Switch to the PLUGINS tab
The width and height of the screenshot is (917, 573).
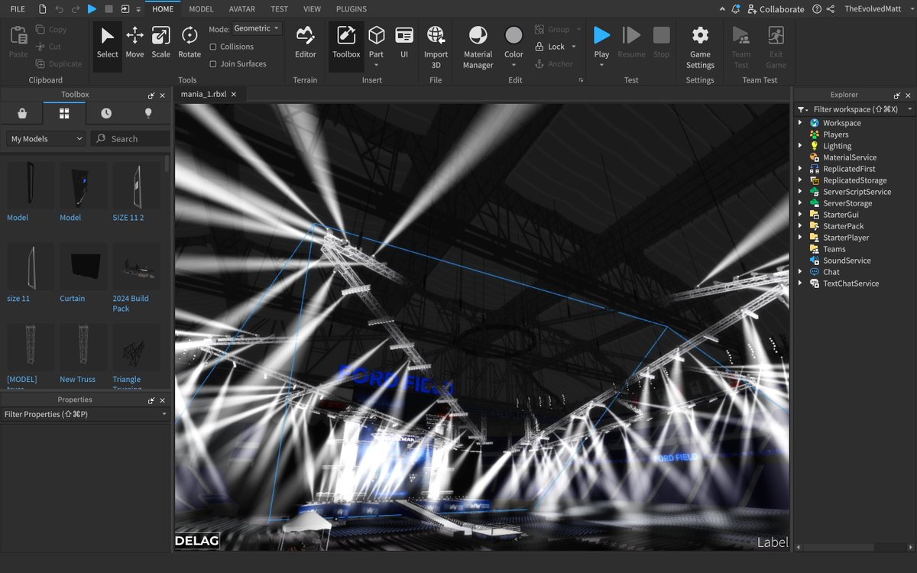tap(352, 9)
